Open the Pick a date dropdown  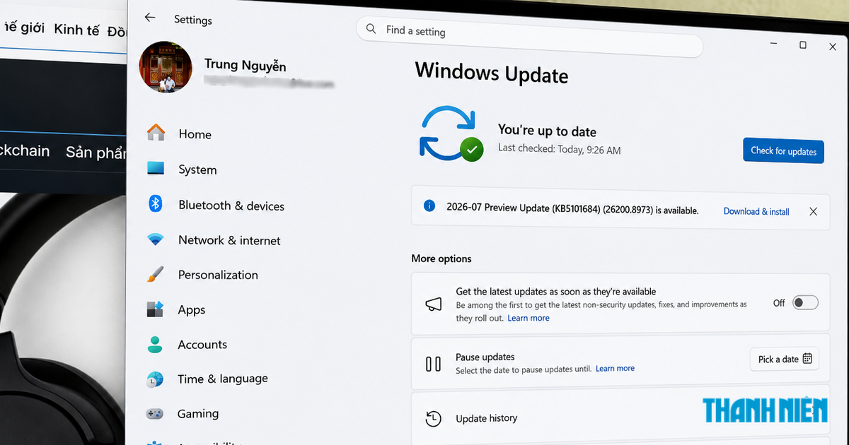point(785,359)
